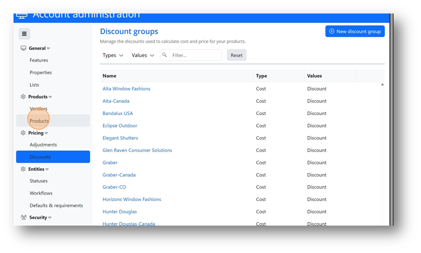Image resolution: width=421 pixels, height=253 pixels.
Task: Open Adjustments under Pricing
Action: (43, 145)
